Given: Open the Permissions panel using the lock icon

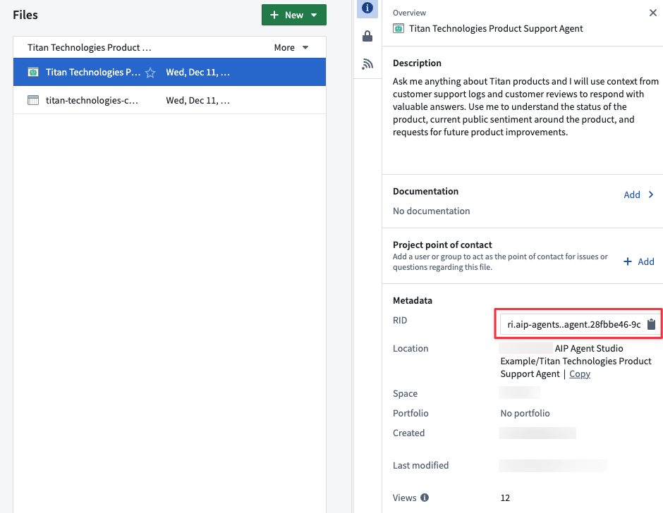Looking at the screenshot, I should [x=367, y=36].
